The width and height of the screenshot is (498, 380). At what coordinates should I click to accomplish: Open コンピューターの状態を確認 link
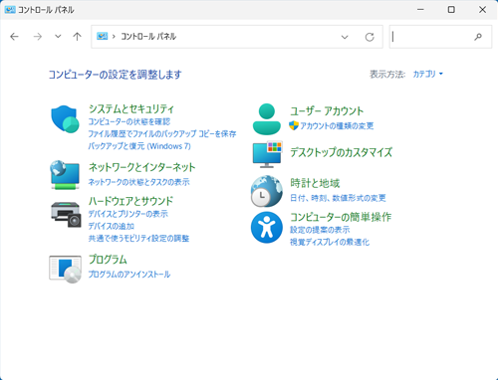(x=129, y=121)
